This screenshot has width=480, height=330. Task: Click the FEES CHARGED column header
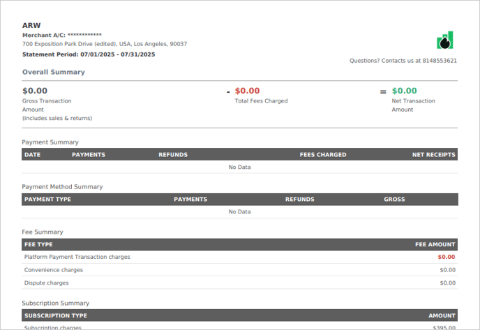pyautogui.click(x=322, y=155)
